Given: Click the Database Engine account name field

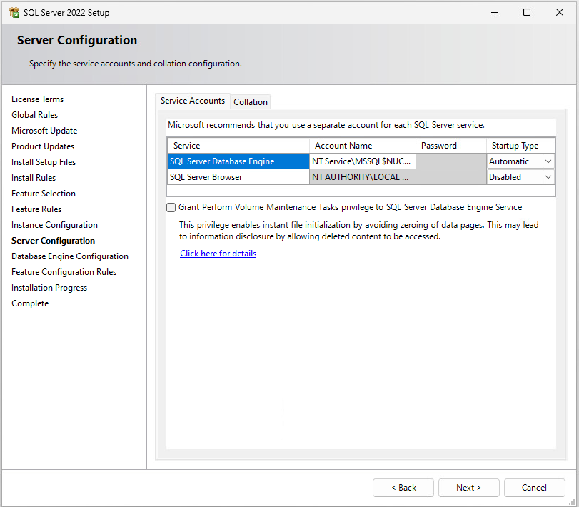Looking at the screenshot, I should click(362, 161).
